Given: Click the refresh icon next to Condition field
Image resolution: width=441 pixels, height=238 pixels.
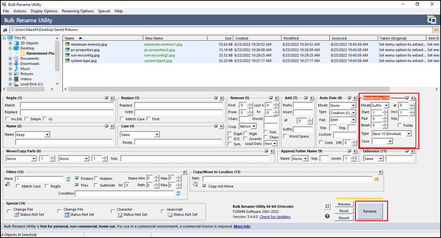Looking at the screenshot, I should click(x=178, y=193).
